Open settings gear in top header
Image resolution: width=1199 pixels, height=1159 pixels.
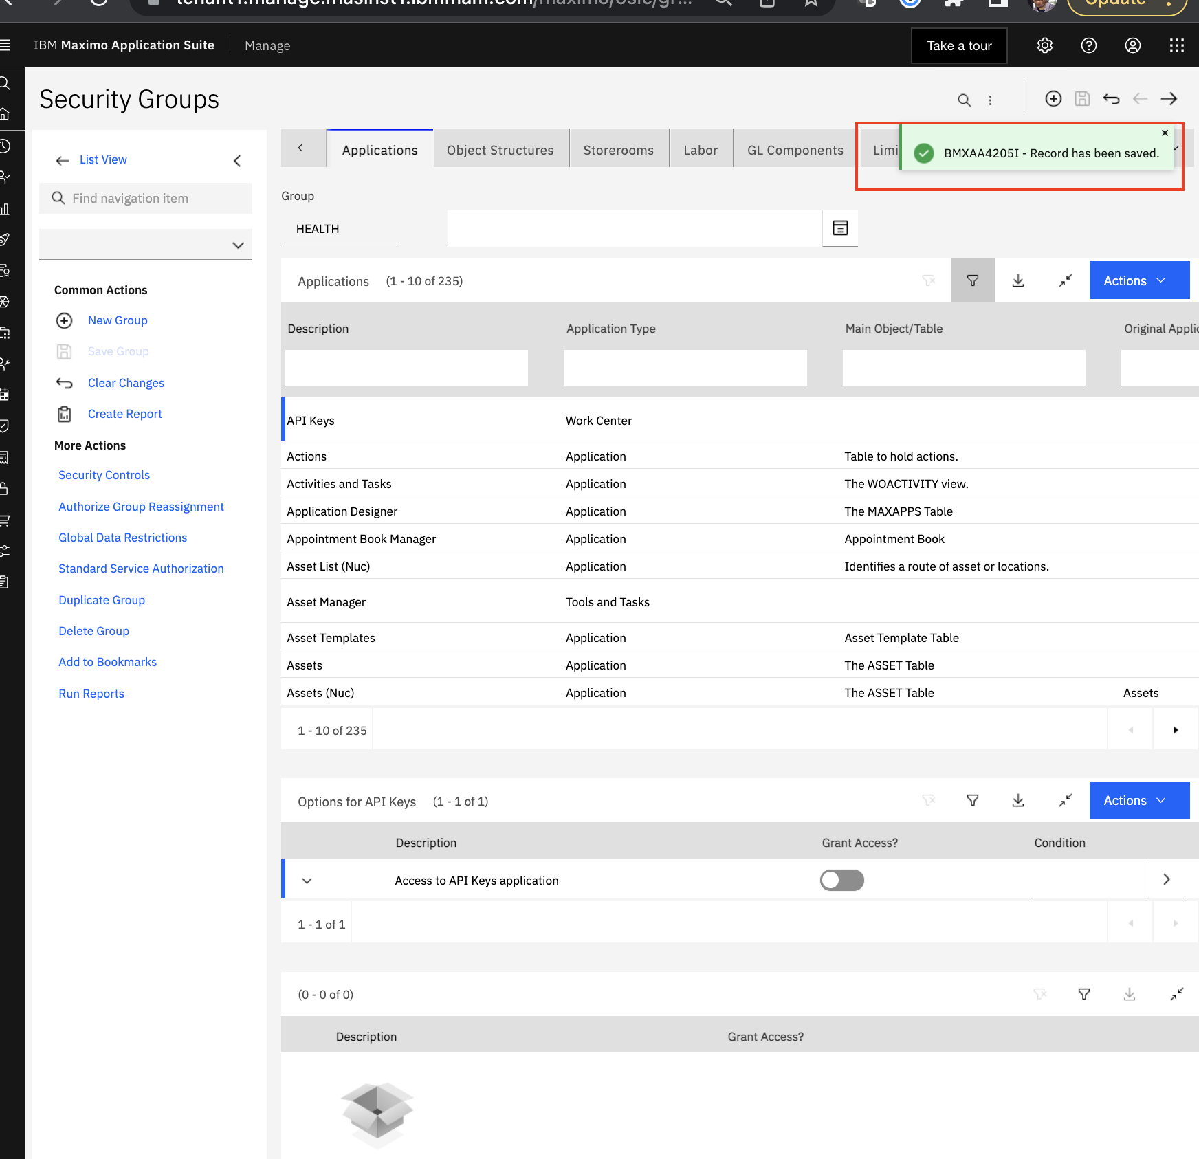[x=1044, y=45]
